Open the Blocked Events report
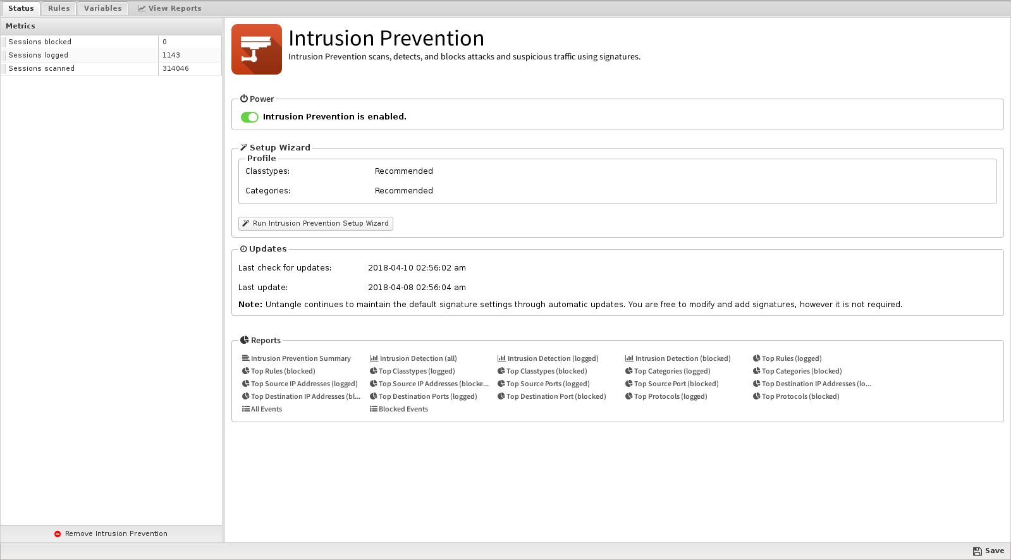Viewport: 1011px width, 560px height. pyautogui.click(x=399, y=409)
